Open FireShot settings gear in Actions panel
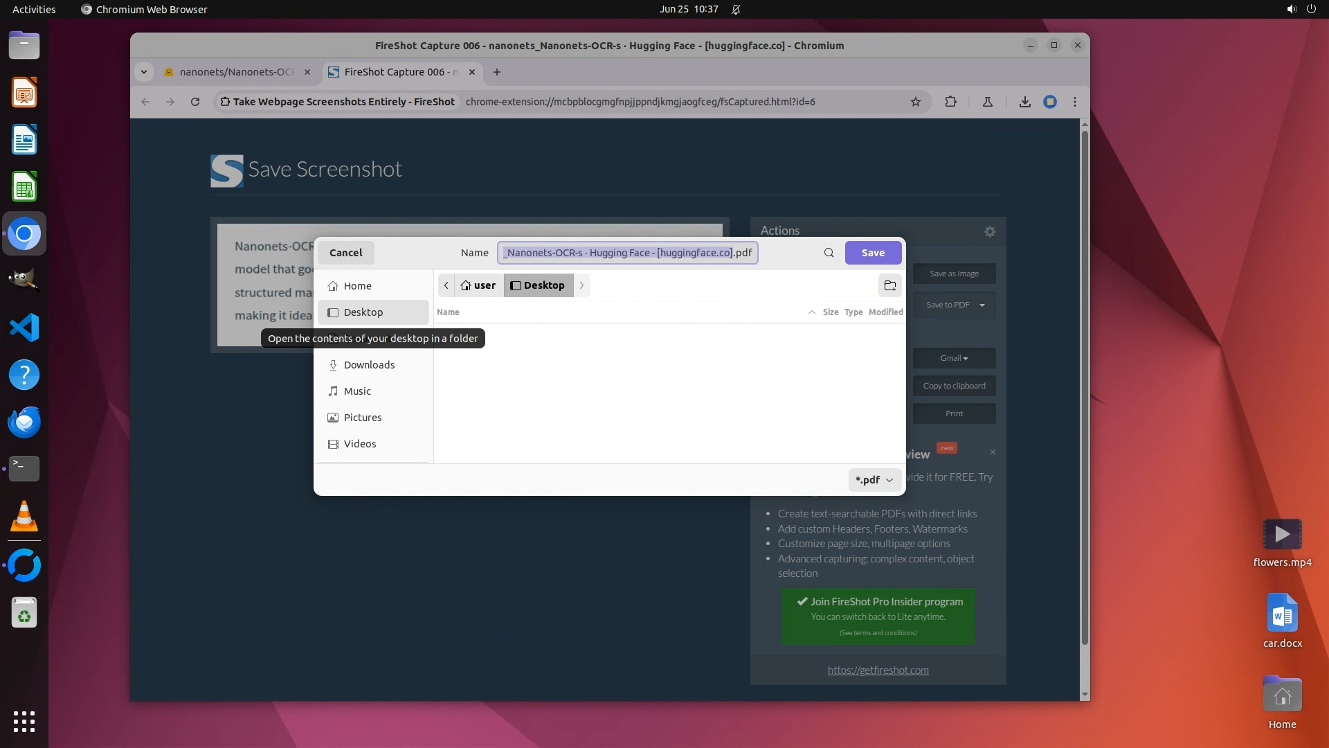 coord(990,232)
